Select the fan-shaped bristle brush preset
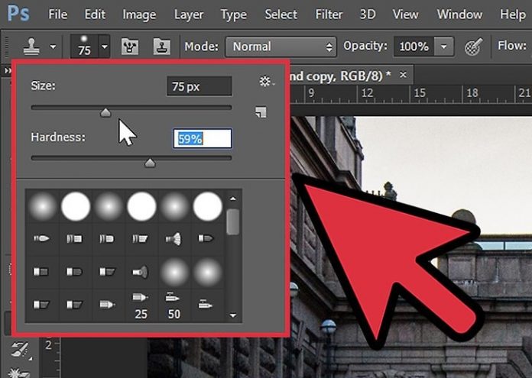This screenshot has width=532, height=378. [173, 239]
